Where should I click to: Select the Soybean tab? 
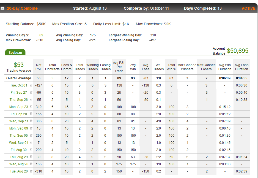15,52
